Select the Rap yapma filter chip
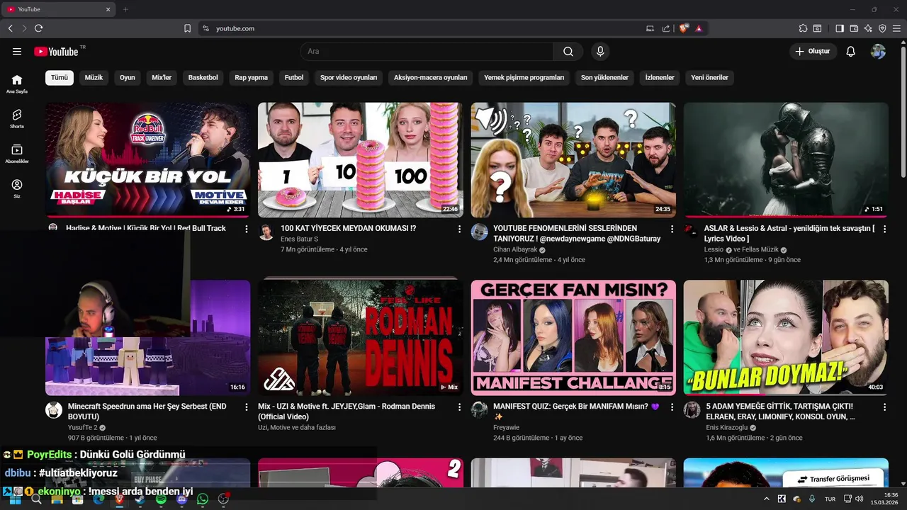The image size is (907, 510). [x=252, y=77]
